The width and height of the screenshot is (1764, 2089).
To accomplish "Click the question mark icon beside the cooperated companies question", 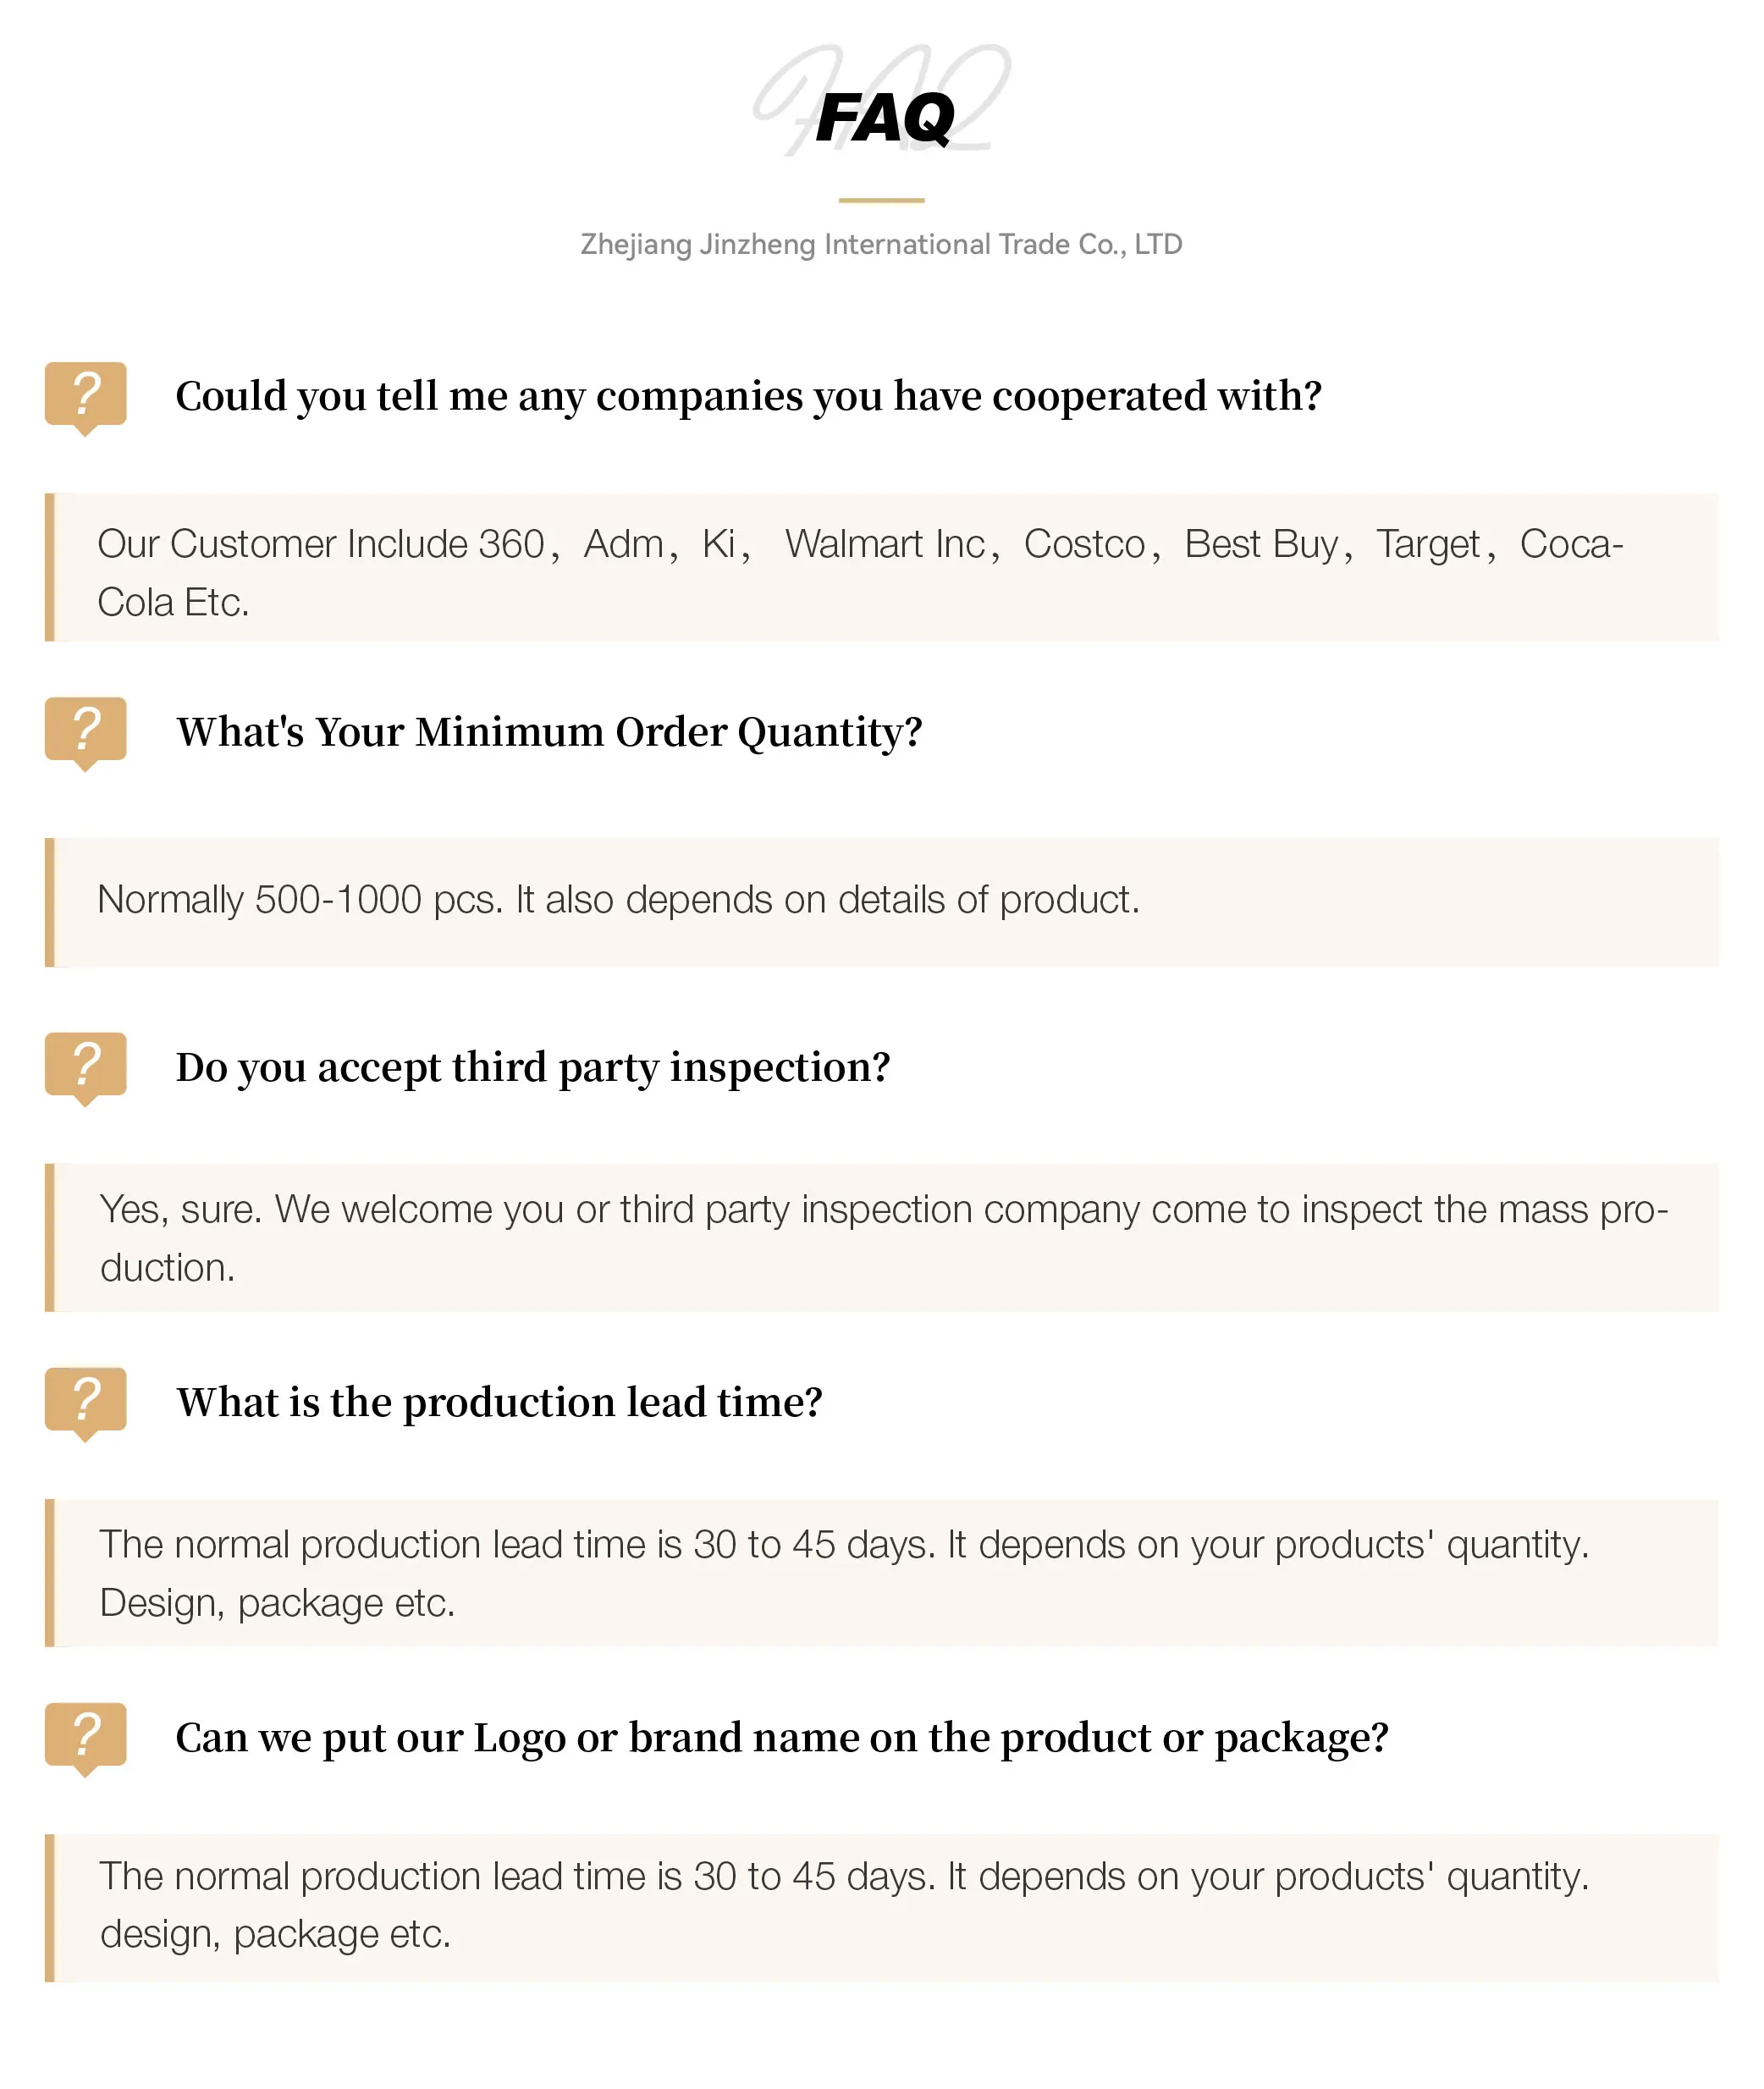I will [86, 395].
